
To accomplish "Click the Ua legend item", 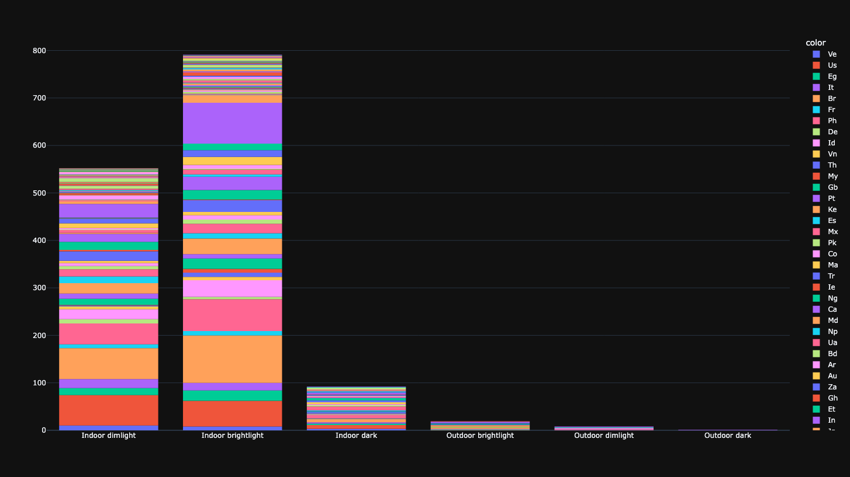I will 825,343.
